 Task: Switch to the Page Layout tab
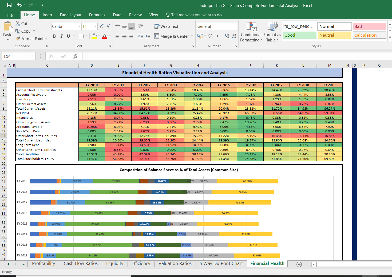71,15
